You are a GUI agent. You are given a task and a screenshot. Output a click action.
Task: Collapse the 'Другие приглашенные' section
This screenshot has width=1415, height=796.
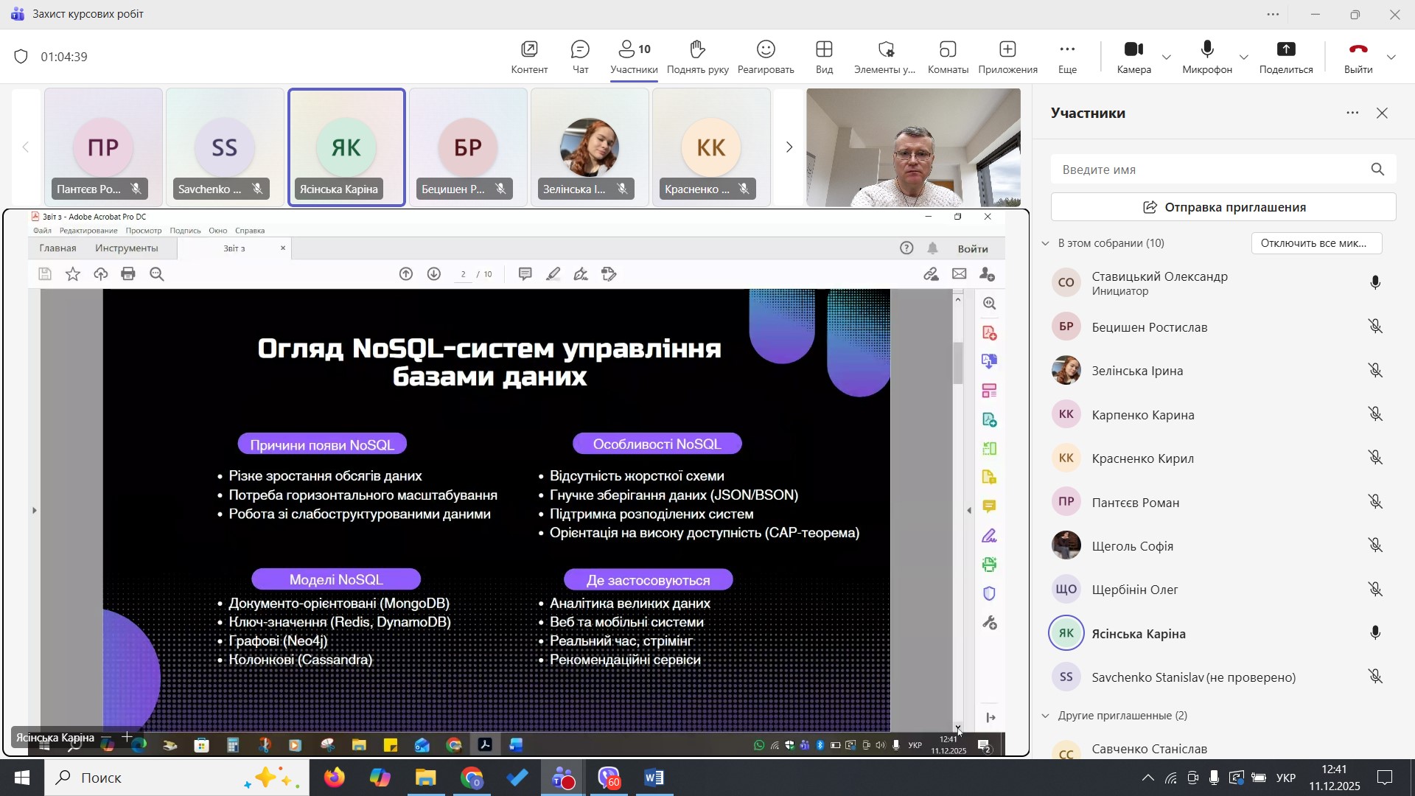coord(1045,716)
